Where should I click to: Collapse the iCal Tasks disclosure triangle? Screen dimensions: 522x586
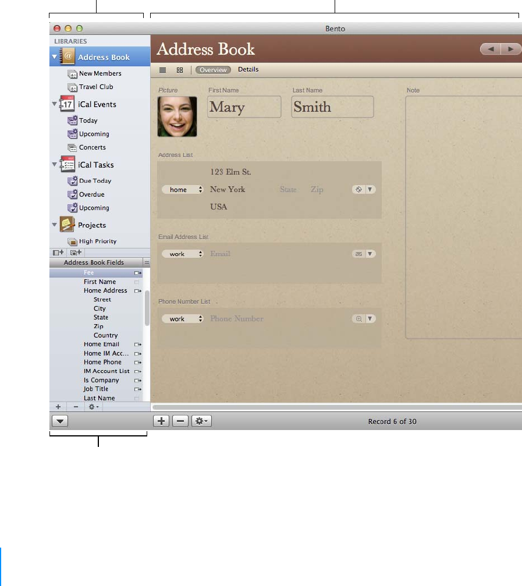point(55,164)
